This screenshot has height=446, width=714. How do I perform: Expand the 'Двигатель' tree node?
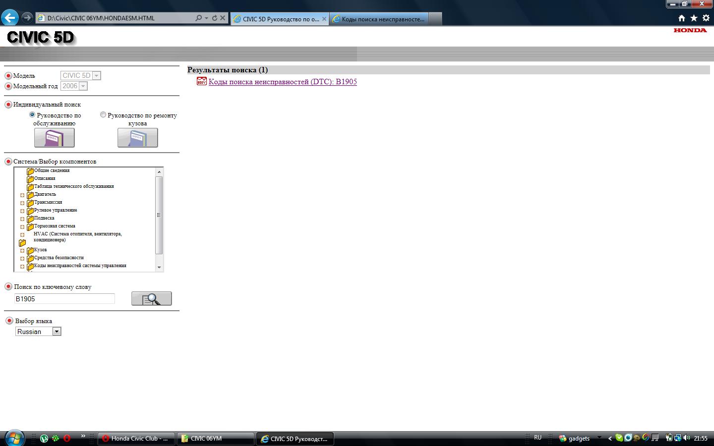[22, 195]
